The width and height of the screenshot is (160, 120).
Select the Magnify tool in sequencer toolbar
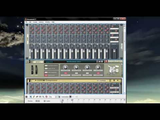[x=43, y=97]
